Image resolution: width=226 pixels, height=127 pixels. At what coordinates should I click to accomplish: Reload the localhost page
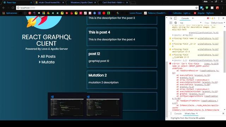[x=13, y=8]
